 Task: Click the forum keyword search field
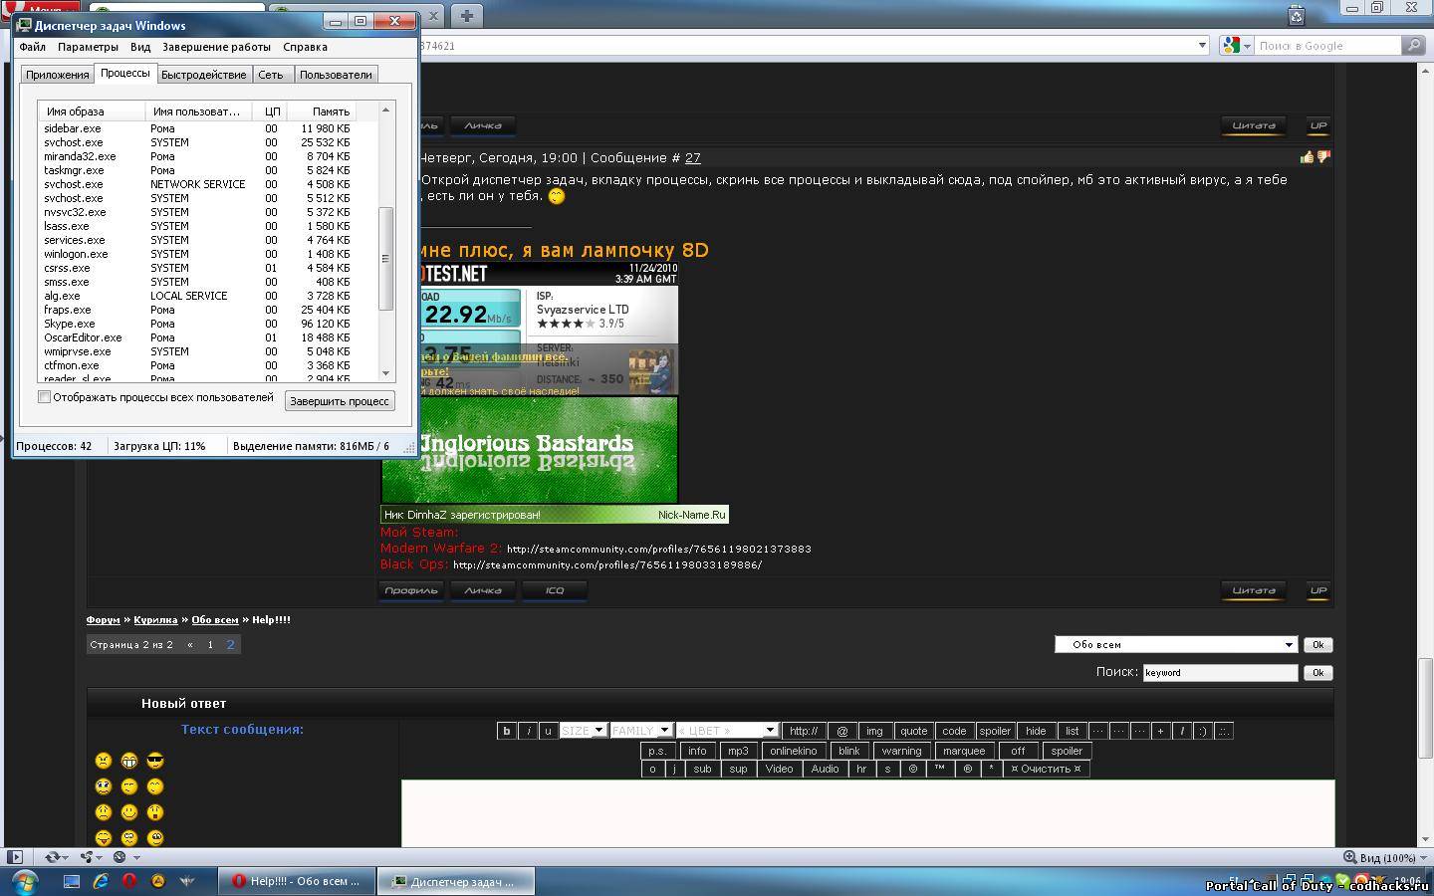click(x=1220, y=672)
